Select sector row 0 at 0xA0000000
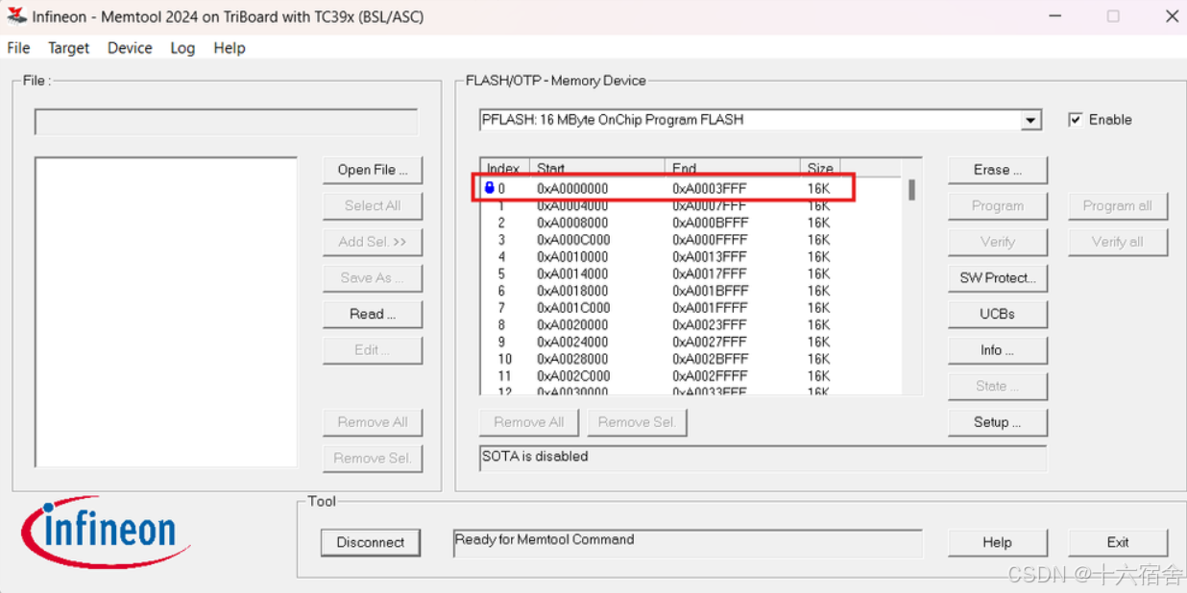The height and width of the screenshot is (593, 1187). [691, 188]
